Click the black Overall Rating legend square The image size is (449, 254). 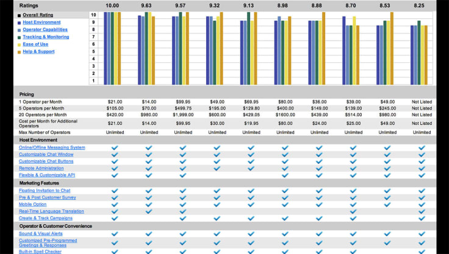pos(19,15)
